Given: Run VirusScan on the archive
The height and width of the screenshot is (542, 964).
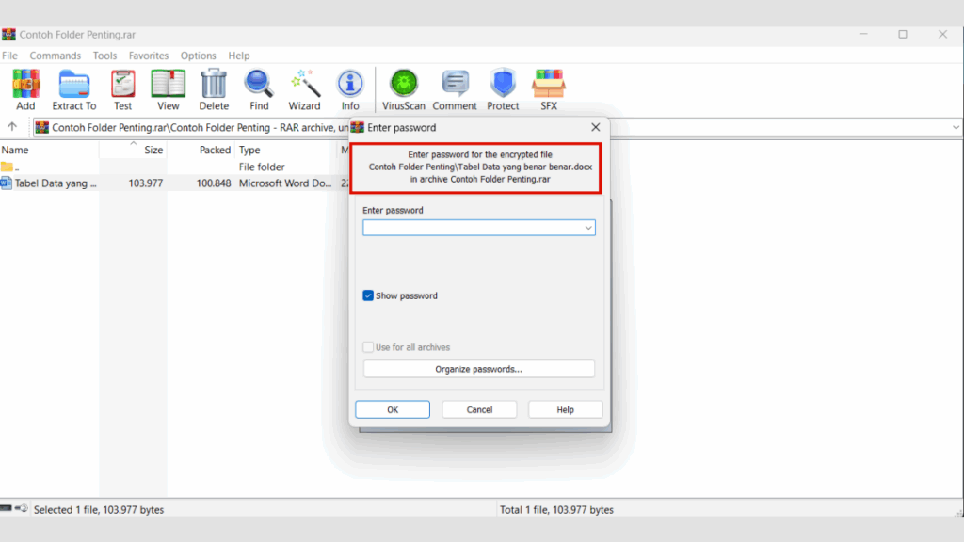Looking at the screenshot, I should (403, 85).
